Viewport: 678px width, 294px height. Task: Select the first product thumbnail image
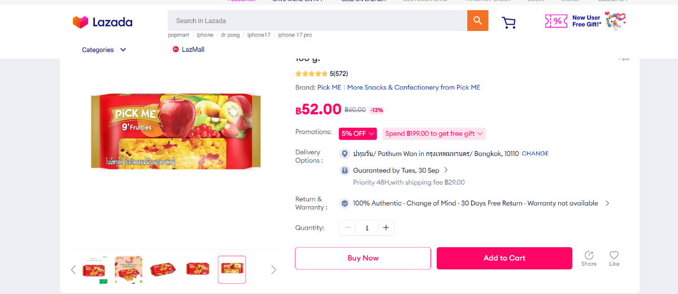94,270
